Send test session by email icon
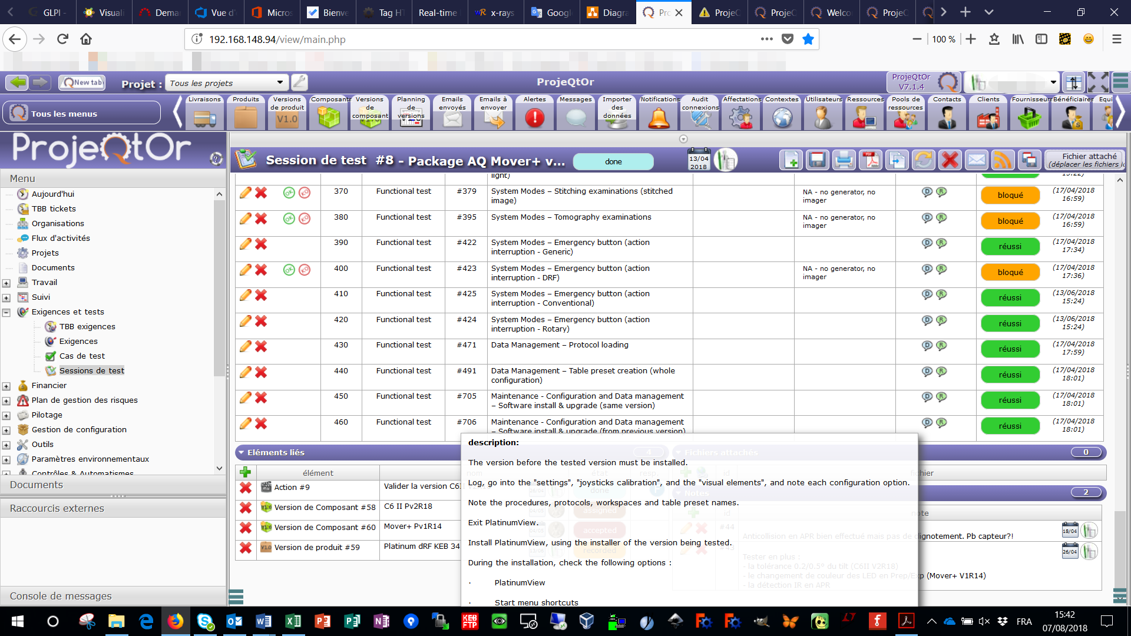1131x636 pixels. [x=976, y=160]
